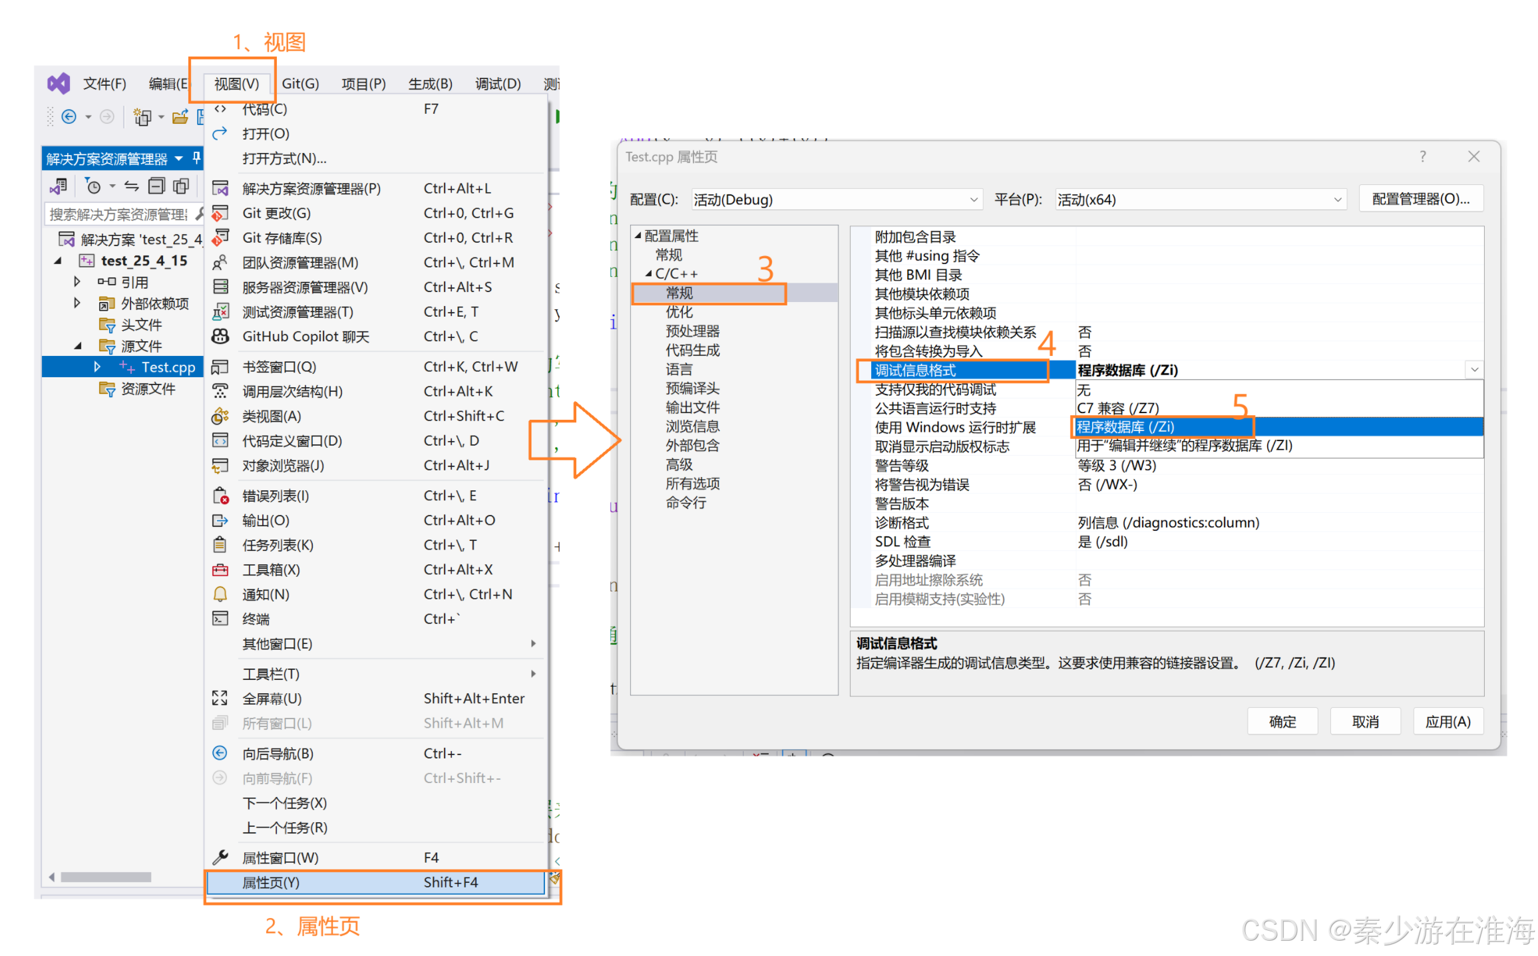The height and width of the screenshot is (956, 1538).
Task: Open the 视图(V) menu
Action: coord(236,84)
